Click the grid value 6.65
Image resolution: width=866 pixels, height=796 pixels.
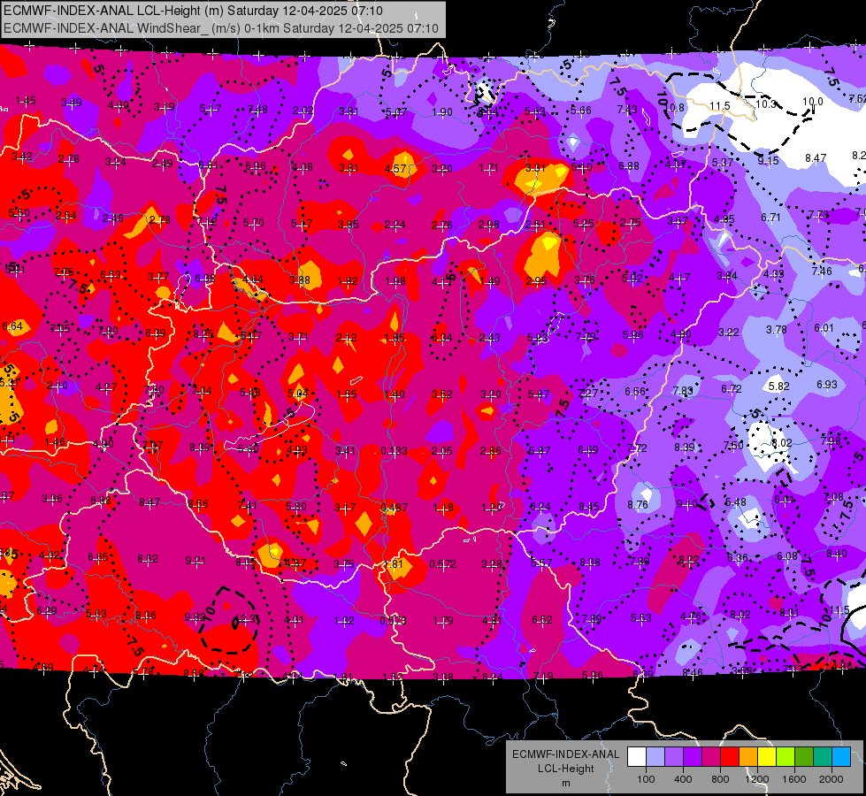(98, 557)
